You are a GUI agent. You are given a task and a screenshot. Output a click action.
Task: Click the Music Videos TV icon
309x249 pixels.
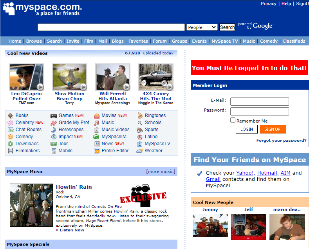coord(97,130)
